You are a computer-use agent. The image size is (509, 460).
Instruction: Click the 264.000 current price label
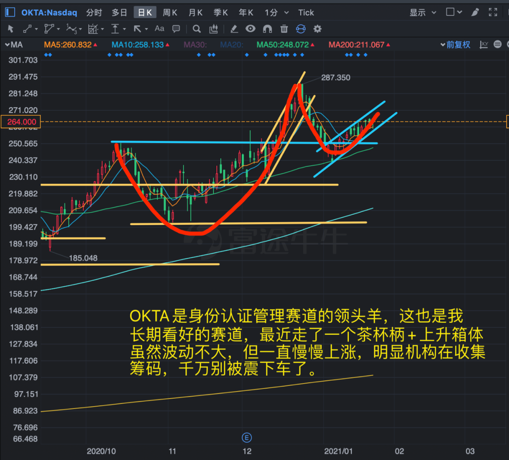coord(21,122)
